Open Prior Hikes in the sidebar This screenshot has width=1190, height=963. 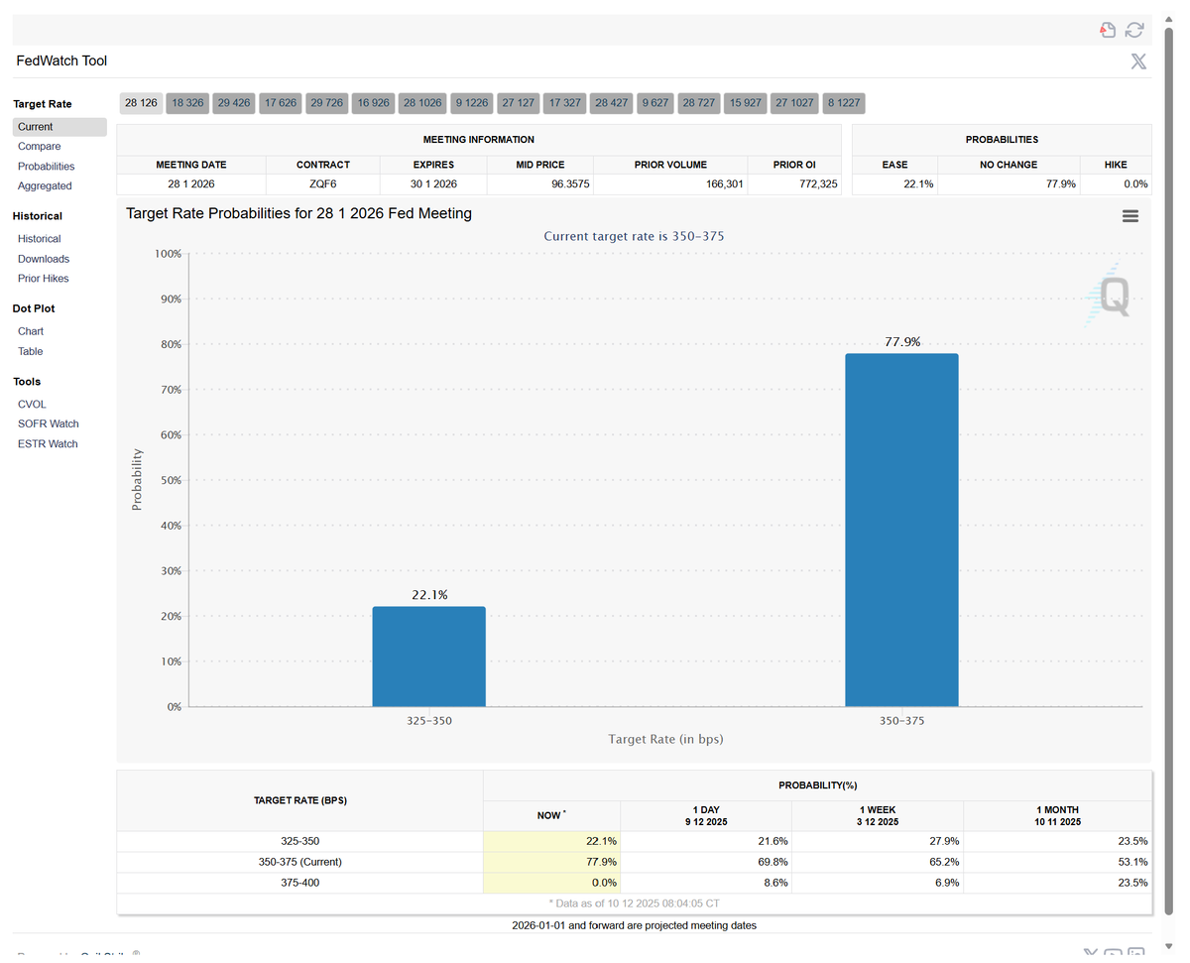44,279
